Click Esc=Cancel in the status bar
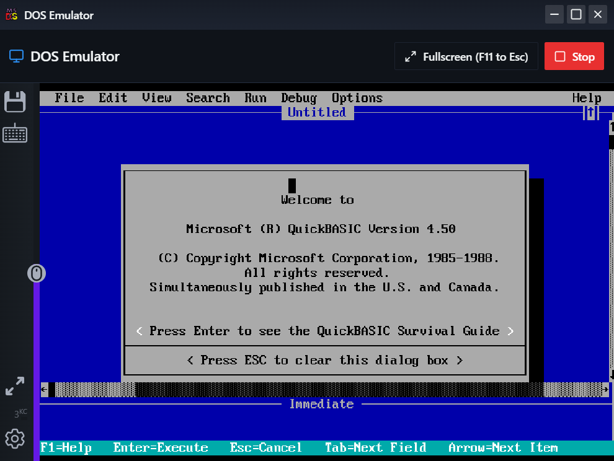 (266, 448)
